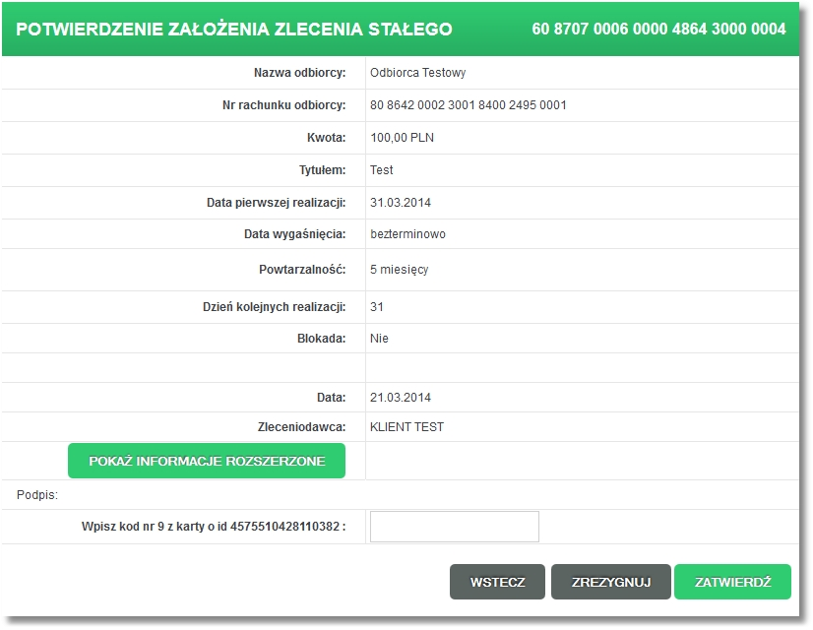This screenshot has height=630, width=813.
Task: Click the Kwota label
Action: (x=326, y=138)
